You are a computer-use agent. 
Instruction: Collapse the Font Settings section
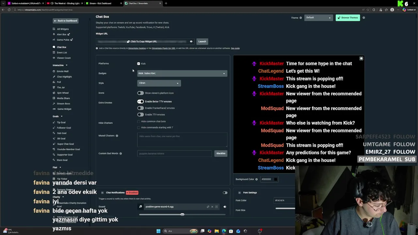click(239, 193)
